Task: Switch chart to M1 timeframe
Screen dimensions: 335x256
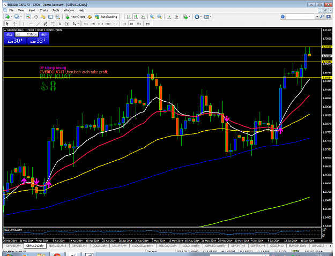Action: tap(86, 24)
